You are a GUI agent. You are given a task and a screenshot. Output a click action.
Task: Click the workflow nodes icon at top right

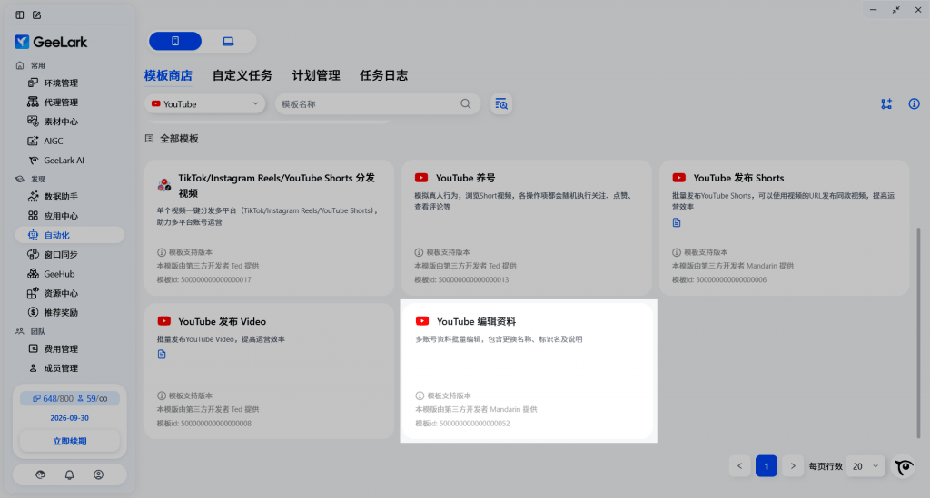(x=886, y=104)
